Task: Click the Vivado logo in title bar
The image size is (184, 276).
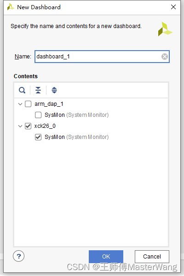Action: click(x=11, y=7)
